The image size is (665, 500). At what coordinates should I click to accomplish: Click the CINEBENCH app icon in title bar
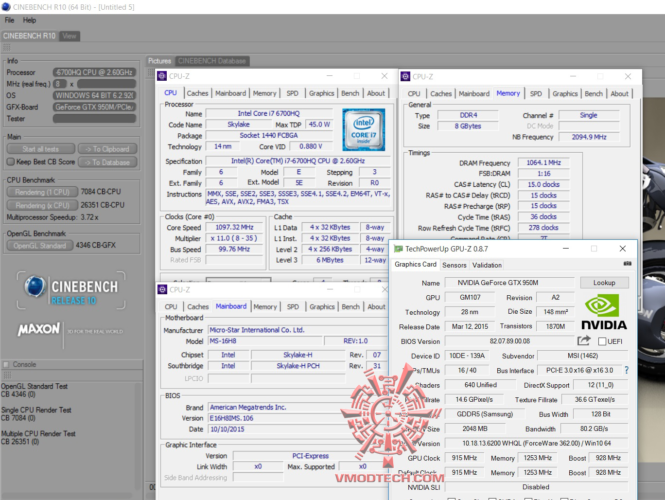(6, 7)
